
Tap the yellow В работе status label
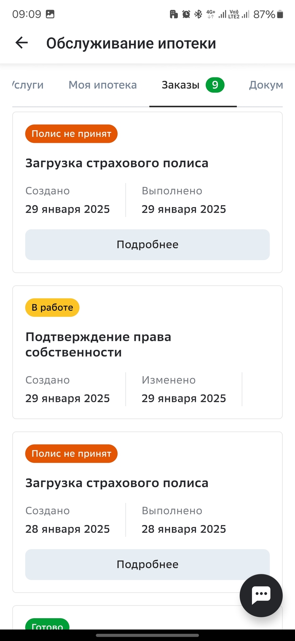(52, 308)
